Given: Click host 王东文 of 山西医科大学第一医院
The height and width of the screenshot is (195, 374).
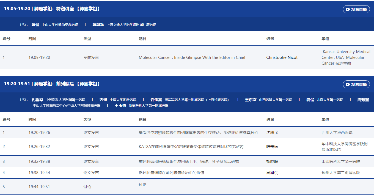Looking at the screenshot, I should pyautogui.click(x=251, y=100).
